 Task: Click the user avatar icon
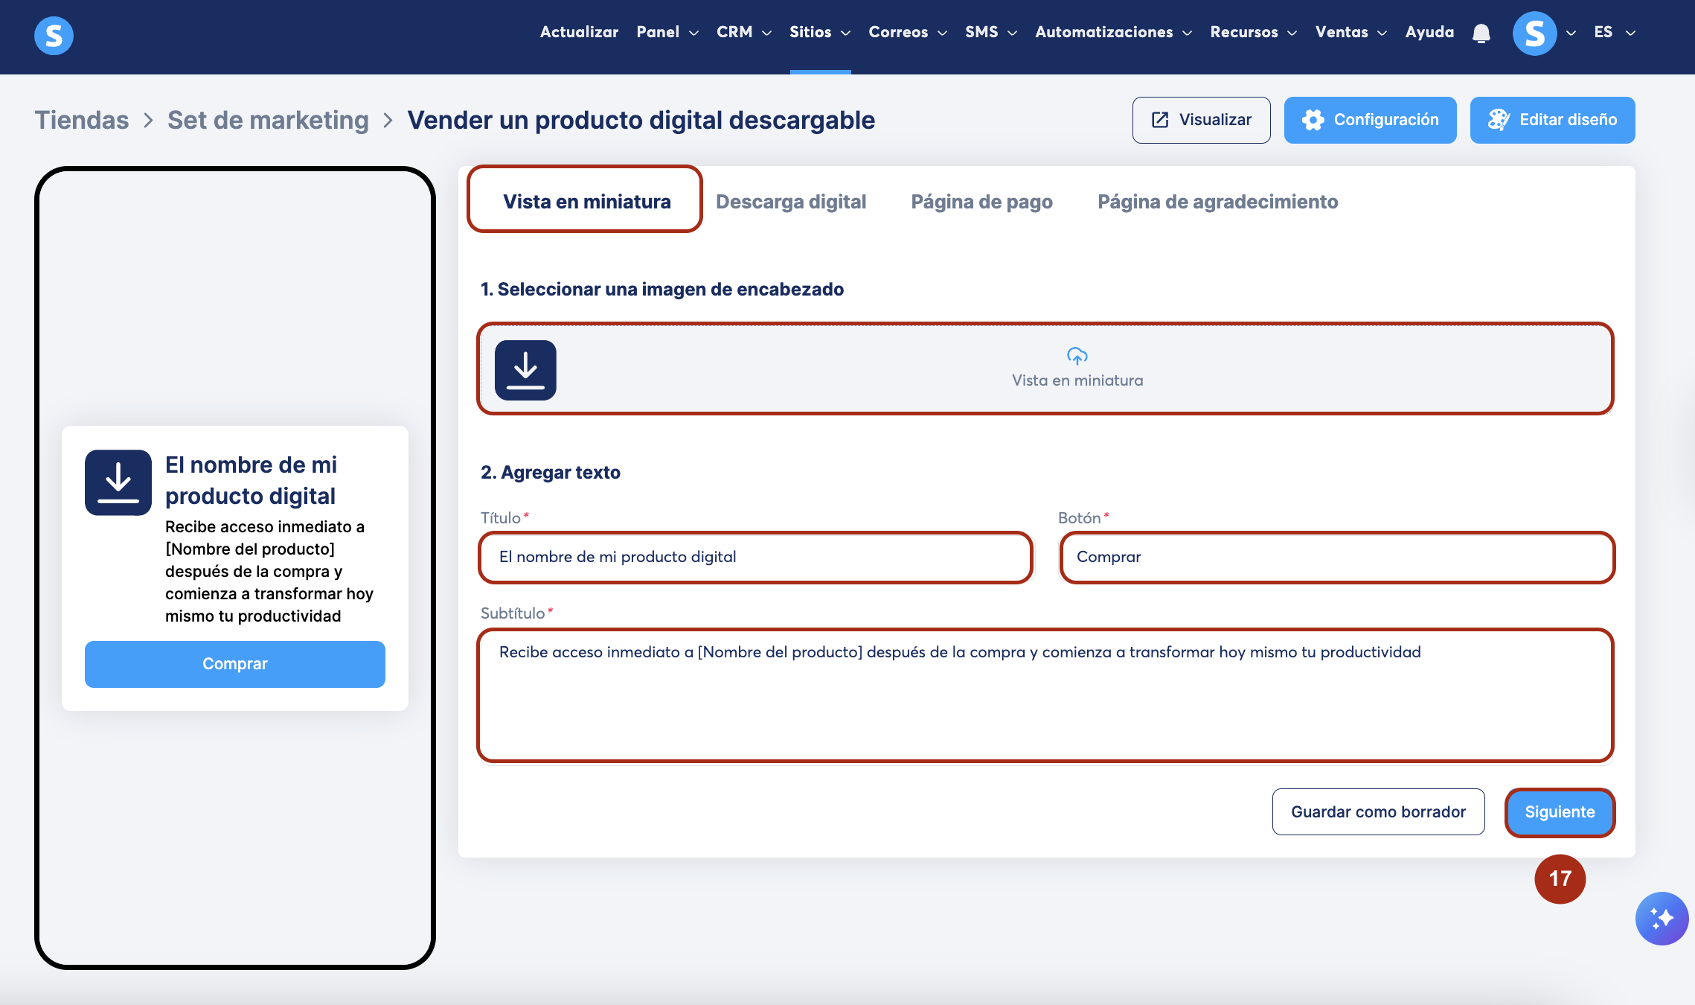[1534, 33]
